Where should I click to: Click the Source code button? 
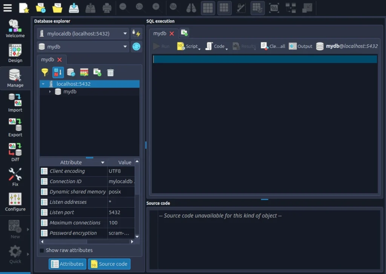(109, 264)
